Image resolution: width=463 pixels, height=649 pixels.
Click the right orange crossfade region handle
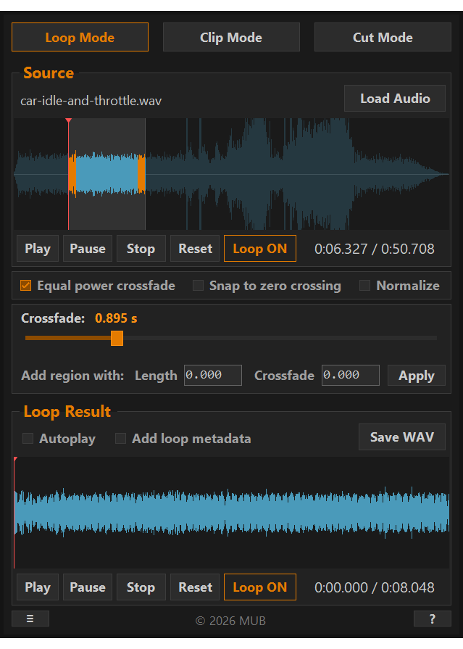click(141, 174)
